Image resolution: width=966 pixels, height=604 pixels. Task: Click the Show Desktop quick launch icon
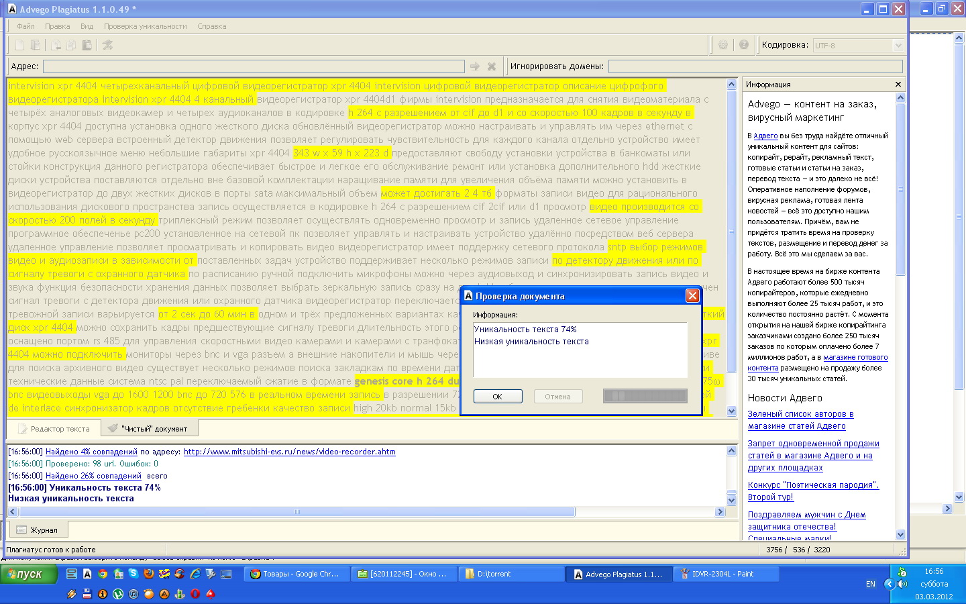click(x=226, y=574)
